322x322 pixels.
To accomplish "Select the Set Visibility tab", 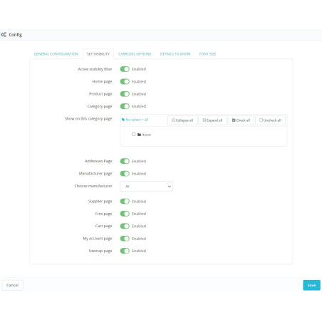I will (x=98, y=54).
